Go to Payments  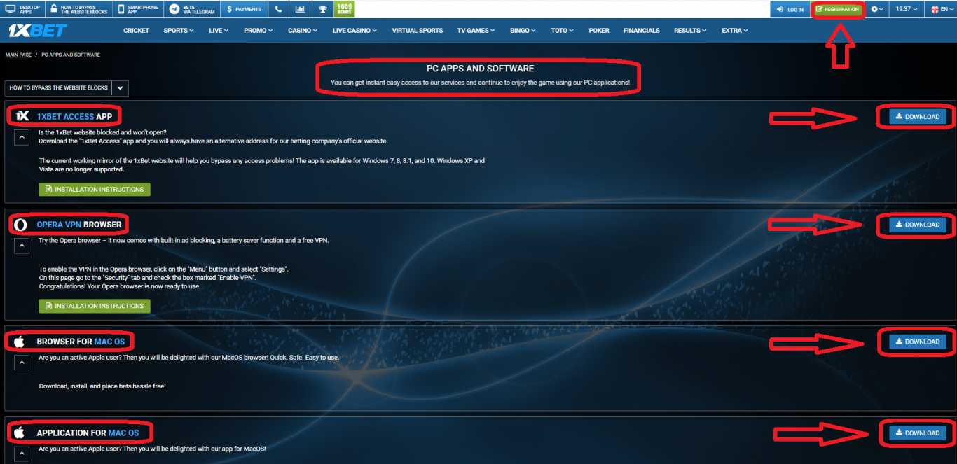pyautogui.click(x=244, y=9)
